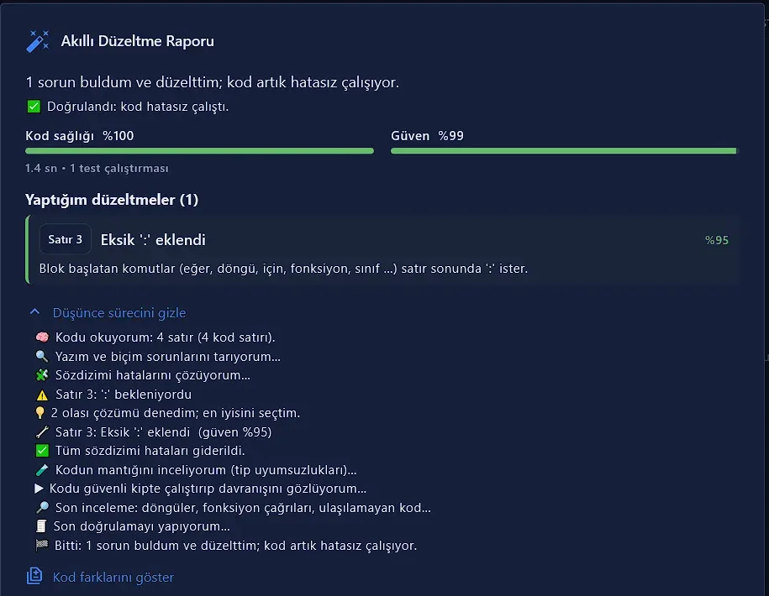Click the play icon beside 'Kodu güvenli kipte'
769x596 pixels.
[40, 489]
